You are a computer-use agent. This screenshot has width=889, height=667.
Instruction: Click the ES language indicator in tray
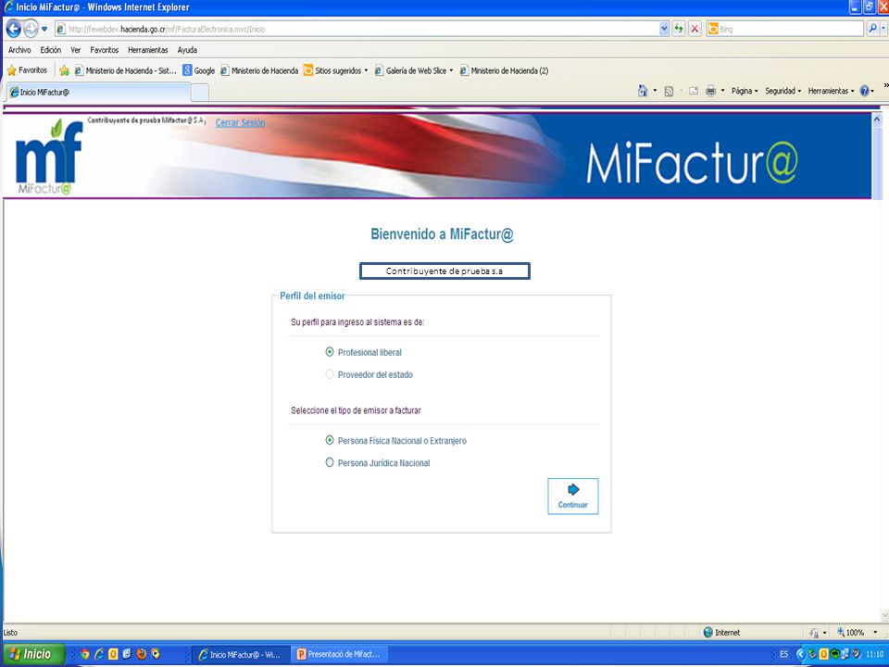pos(783,654)
